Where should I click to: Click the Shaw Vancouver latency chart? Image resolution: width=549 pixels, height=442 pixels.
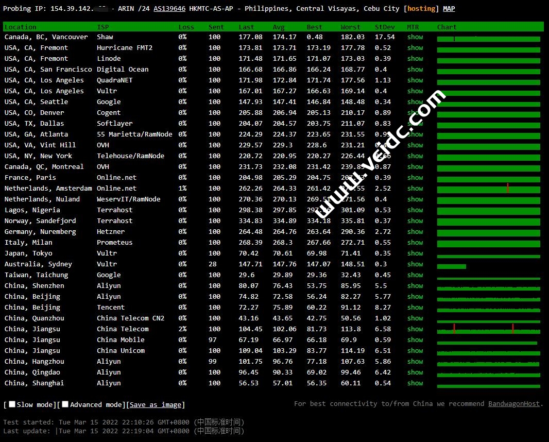(x=488, y=39)
